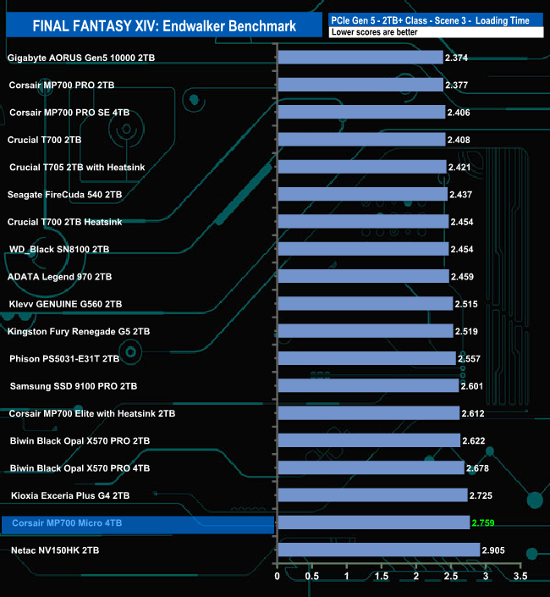550x597 pixels.
Task: Click the WD_Black SN8100 bar
Action: tap(363, 249)
